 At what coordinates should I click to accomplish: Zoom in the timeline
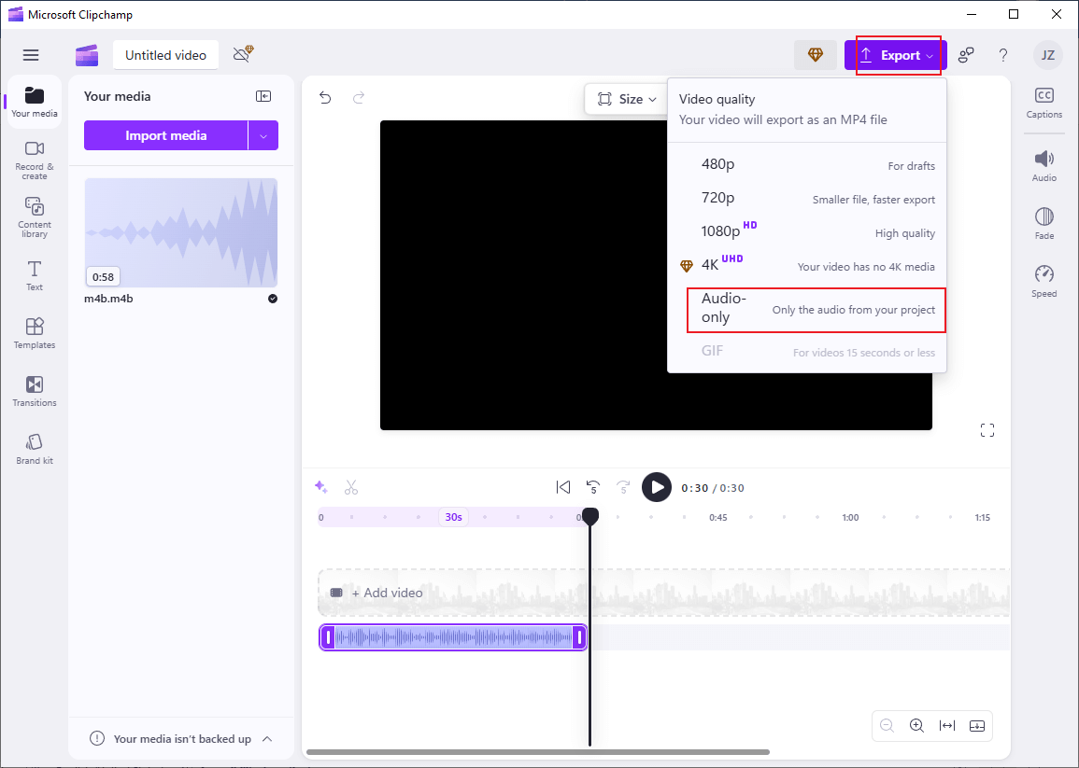(916, 725)
